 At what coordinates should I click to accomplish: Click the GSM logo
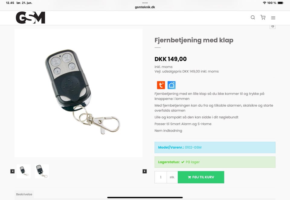point(31,18)
